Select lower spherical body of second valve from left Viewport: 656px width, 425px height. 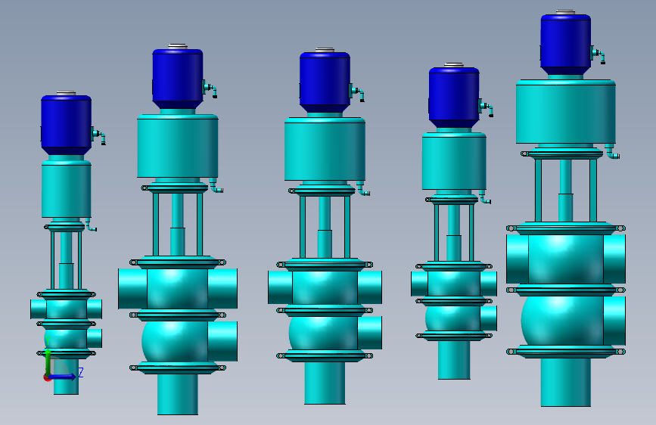[175, 341]
